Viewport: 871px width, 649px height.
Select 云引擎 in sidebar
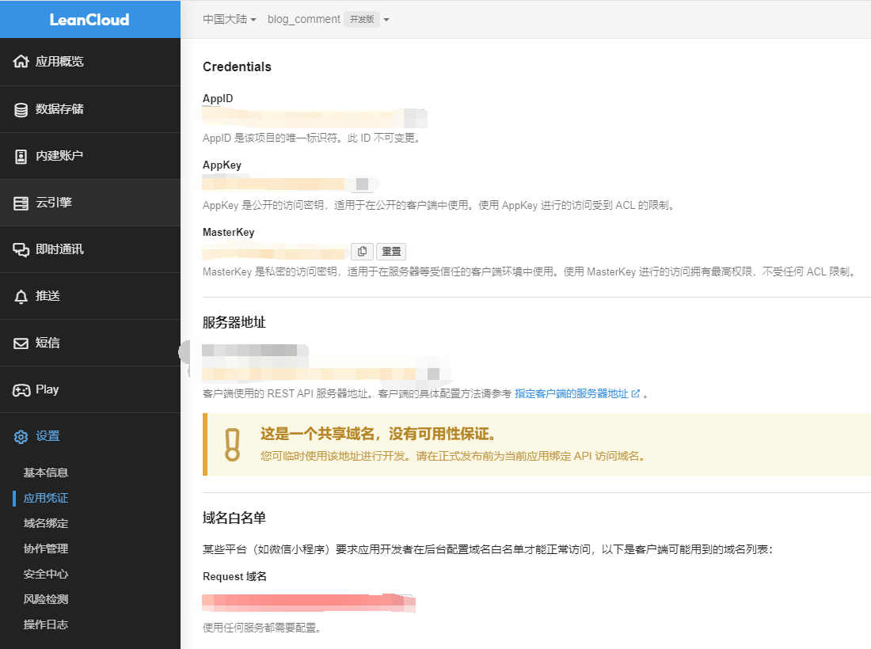90,203
